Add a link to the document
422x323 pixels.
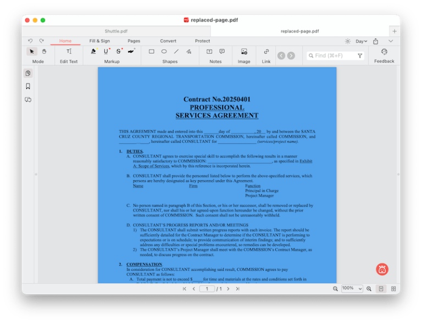(x=266, y=52)
